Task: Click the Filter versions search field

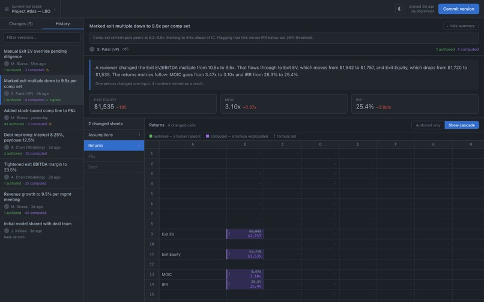Action: pyautogui.click(x=41, y=38)
